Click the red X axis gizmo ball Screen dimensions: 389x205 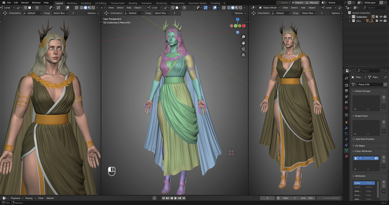pyautogui.click(x=244, y=26)
